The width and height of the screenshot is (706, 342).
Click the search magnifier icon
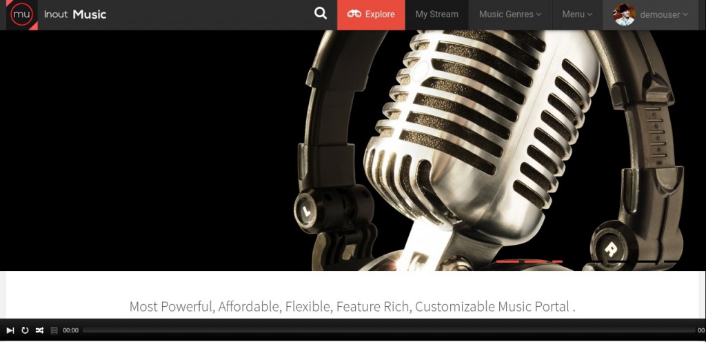click(x=320, y=14)
